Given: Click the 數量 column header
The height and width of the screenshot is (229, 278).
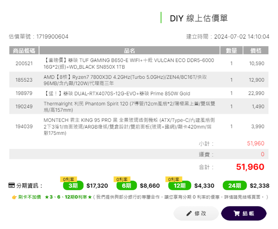Looking at the screenshot, I should [231, 50].
